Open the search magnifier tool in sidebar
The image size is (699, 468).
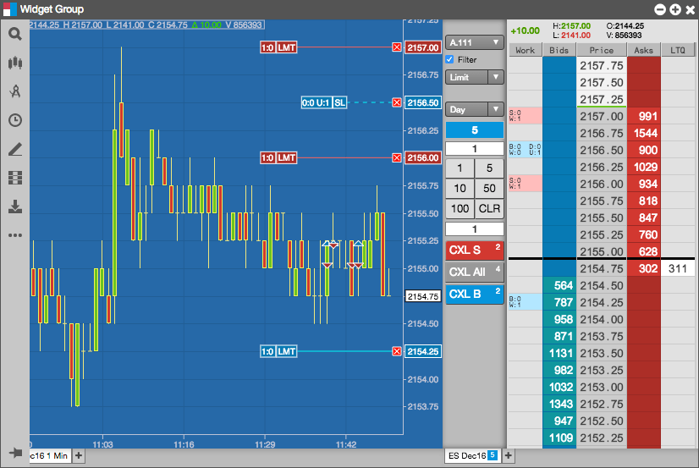coord(15,34)
